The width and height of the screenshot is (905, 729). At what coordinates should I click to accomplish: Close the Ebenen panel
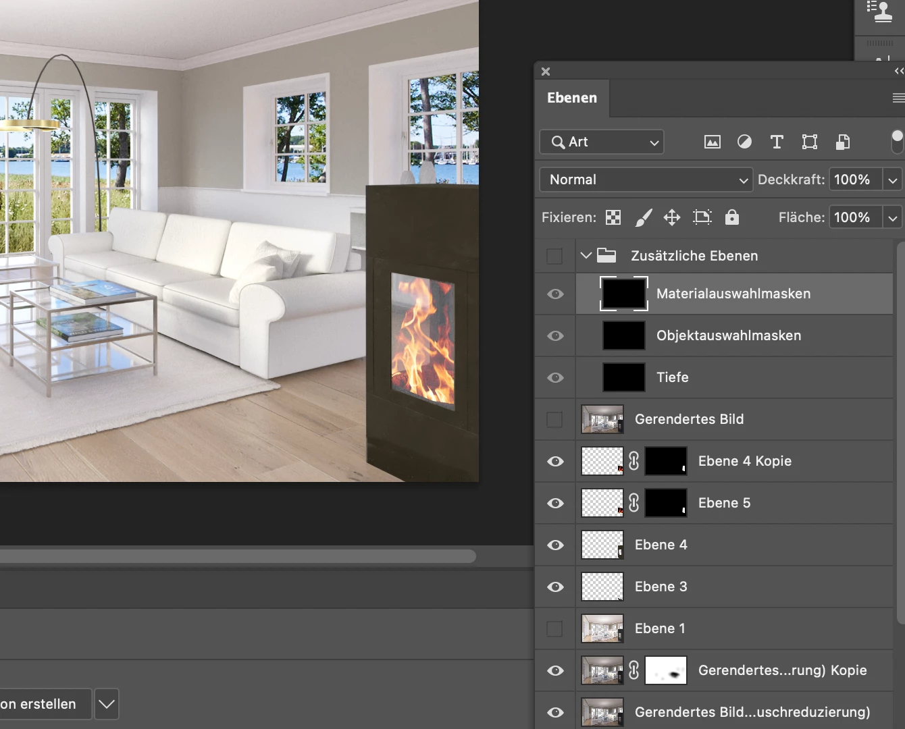tap(546, 72)
